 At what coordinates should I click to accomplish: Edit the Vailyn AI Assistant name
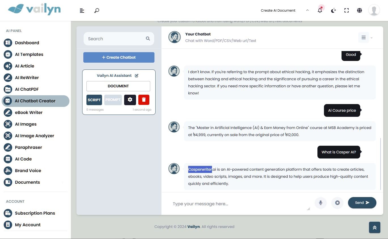pyautogui.click(x=137, y=76)
